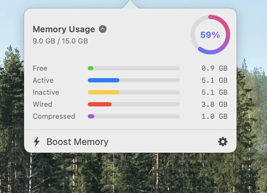Click the lightning bolt boost icon

click(36, 142)
